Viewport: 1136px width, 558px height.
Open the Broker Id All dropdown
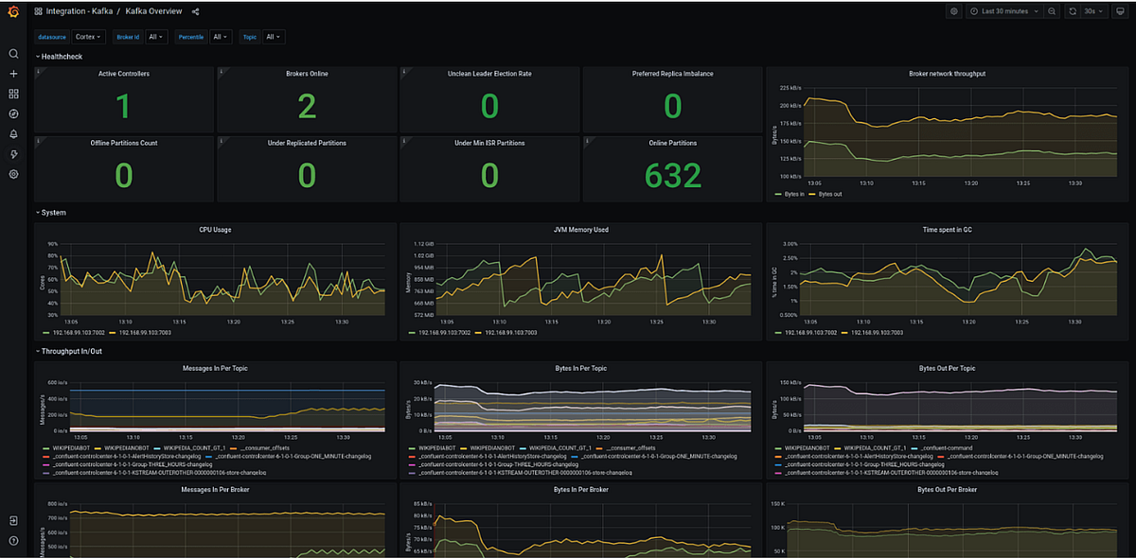[x=156, y=36]
